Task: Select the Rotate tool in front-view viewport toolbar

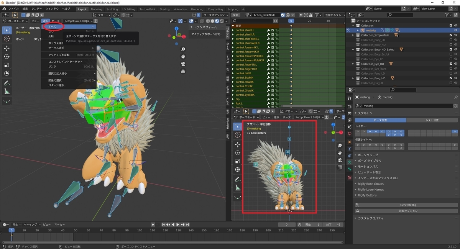Action: [238, 153]
